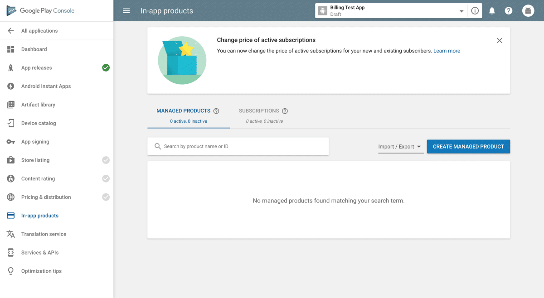
Task: Open the account avatar menu
Action: click(x=528, y=11)
